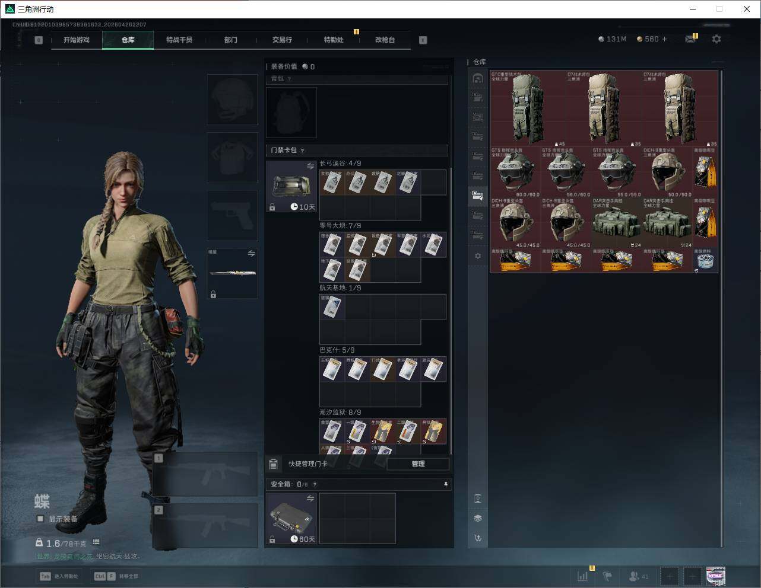Select the DICH-9 helmet with 50.0/50.0 durability

667,172
